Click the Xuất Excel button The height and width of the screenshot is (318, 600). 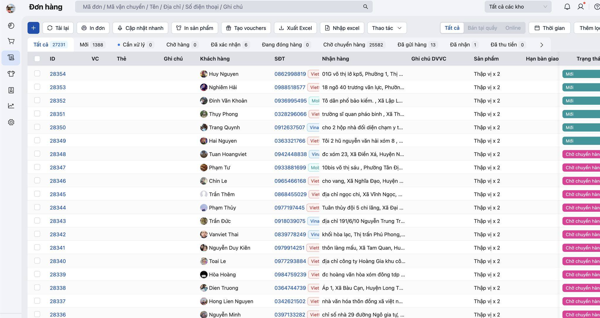tap(295, 28)
